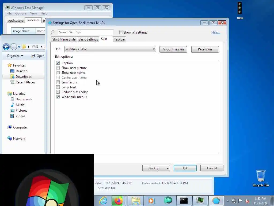Open the file explorer taskbar icon
The image size is (274, 206).
click(x=136, y=201)
